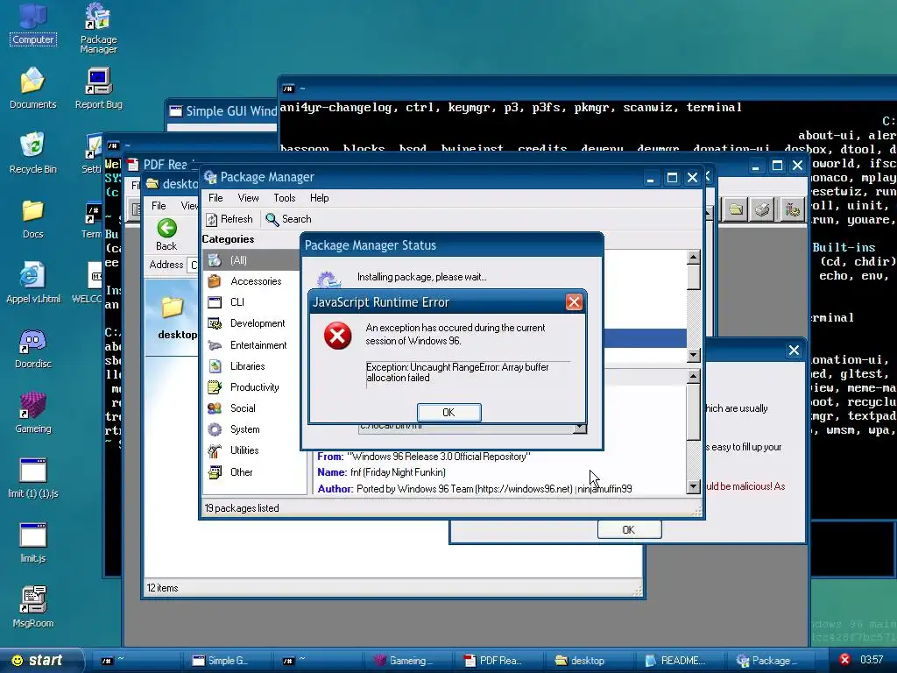This screenshot has height=673, width=897.
Task: Open Package Manager desktop shortcut
Action: click(x=98, y=27)
